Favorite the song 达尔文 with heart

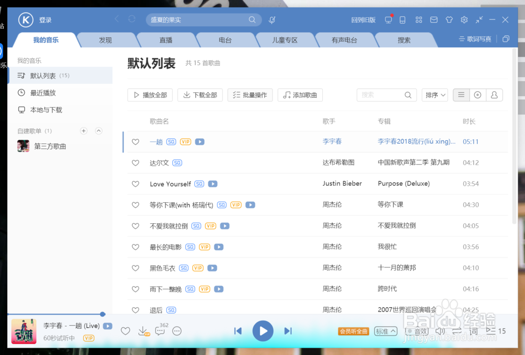pos(135,163)
